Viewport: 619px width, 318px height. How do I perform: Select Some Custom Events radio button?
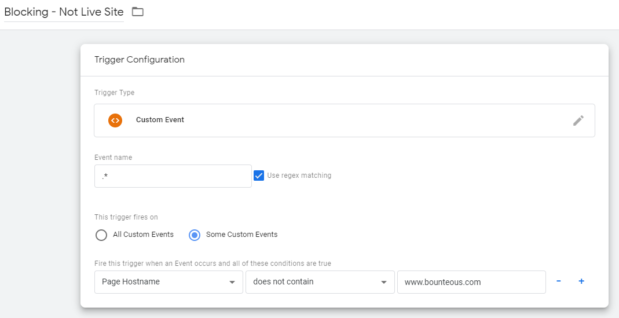click(195, 235)
